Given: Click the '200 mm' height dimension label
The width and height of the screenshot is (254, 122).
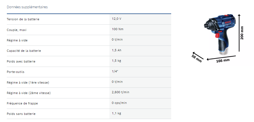Looking at the screenshot, I should tap(242, 33).
